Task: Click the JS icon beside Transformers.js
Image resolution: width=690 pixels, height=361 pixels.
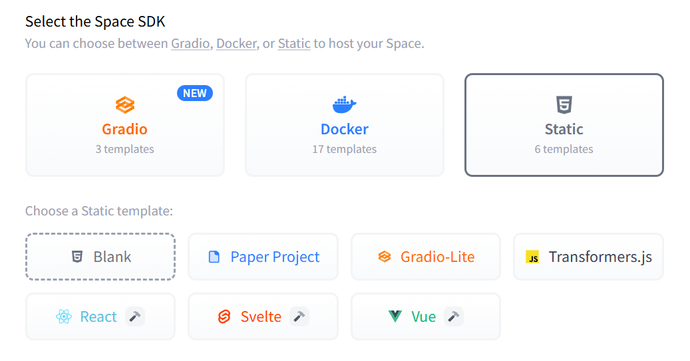Action: (x=532, y=257)
